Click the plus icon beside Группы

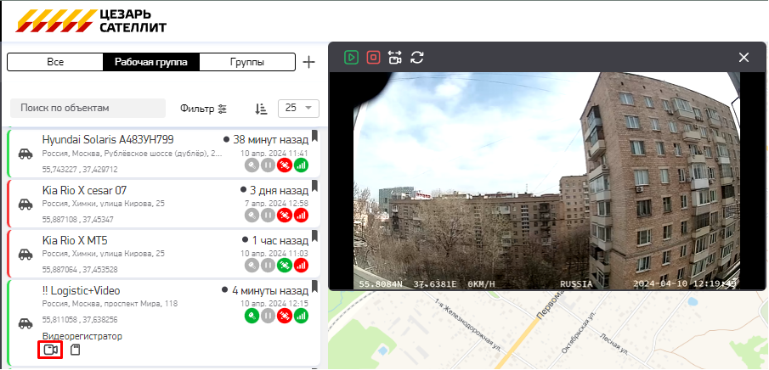coord(308,62)
